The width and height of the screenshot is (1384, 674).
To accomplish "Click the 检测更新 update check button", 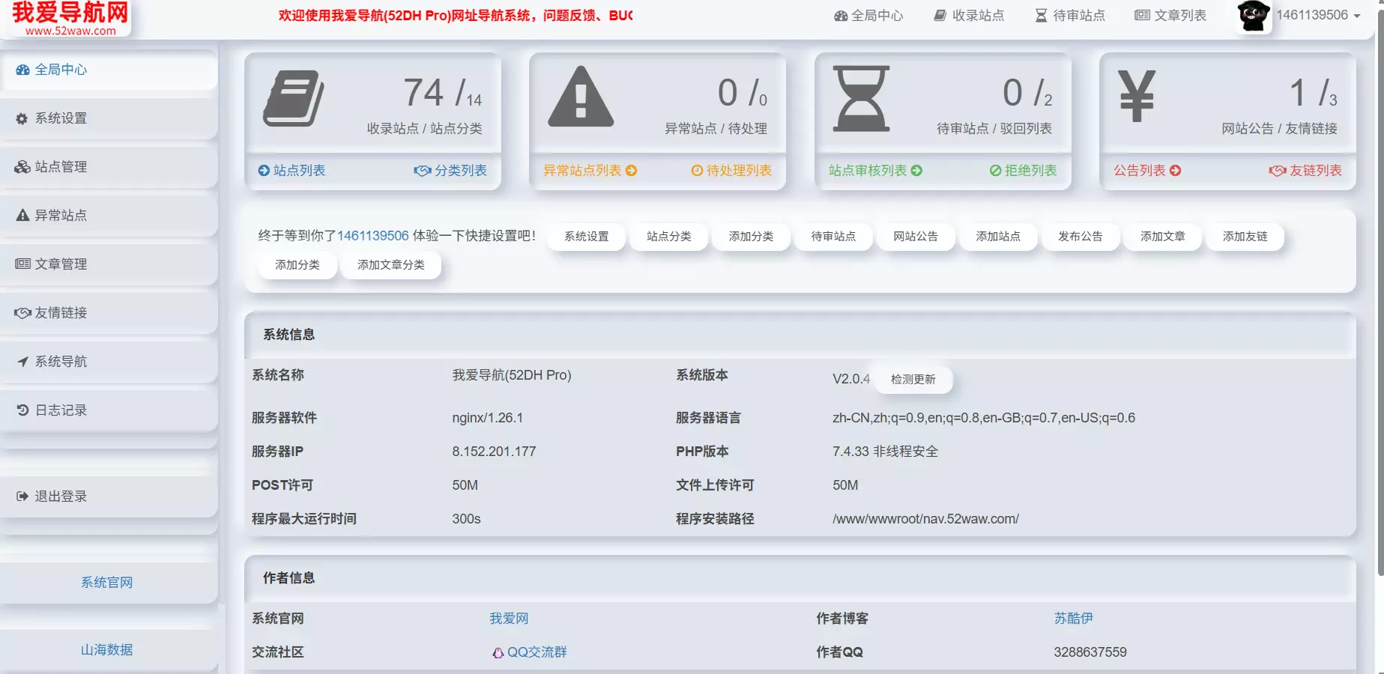I will click(x=913, y=379).
